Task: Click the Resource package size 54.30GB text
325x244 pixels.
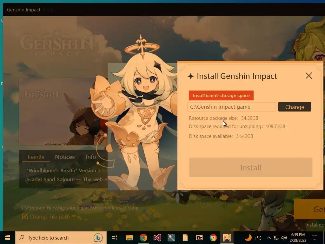Action: 223,118
